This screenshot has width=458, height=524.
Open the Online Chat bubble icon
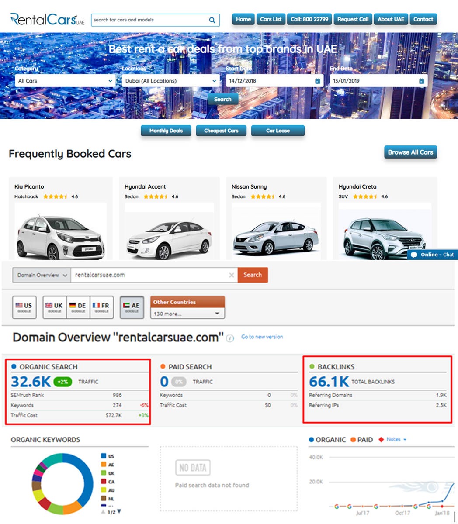click(x=414, y=255)
